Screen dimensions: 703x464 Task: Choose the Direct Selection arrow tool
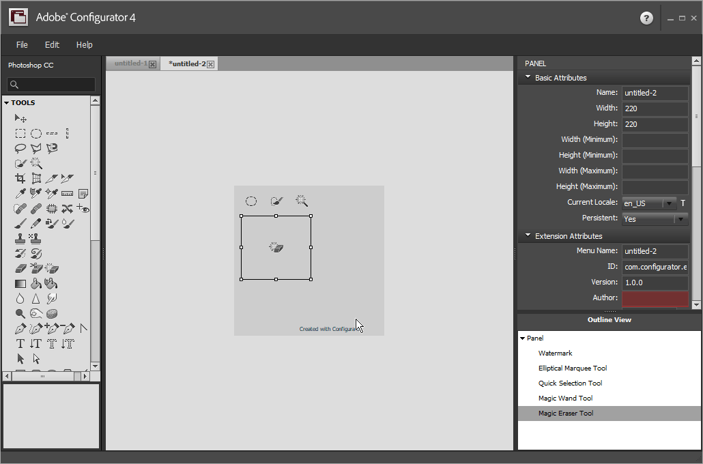pyautogui.click(x=36, y=359)
